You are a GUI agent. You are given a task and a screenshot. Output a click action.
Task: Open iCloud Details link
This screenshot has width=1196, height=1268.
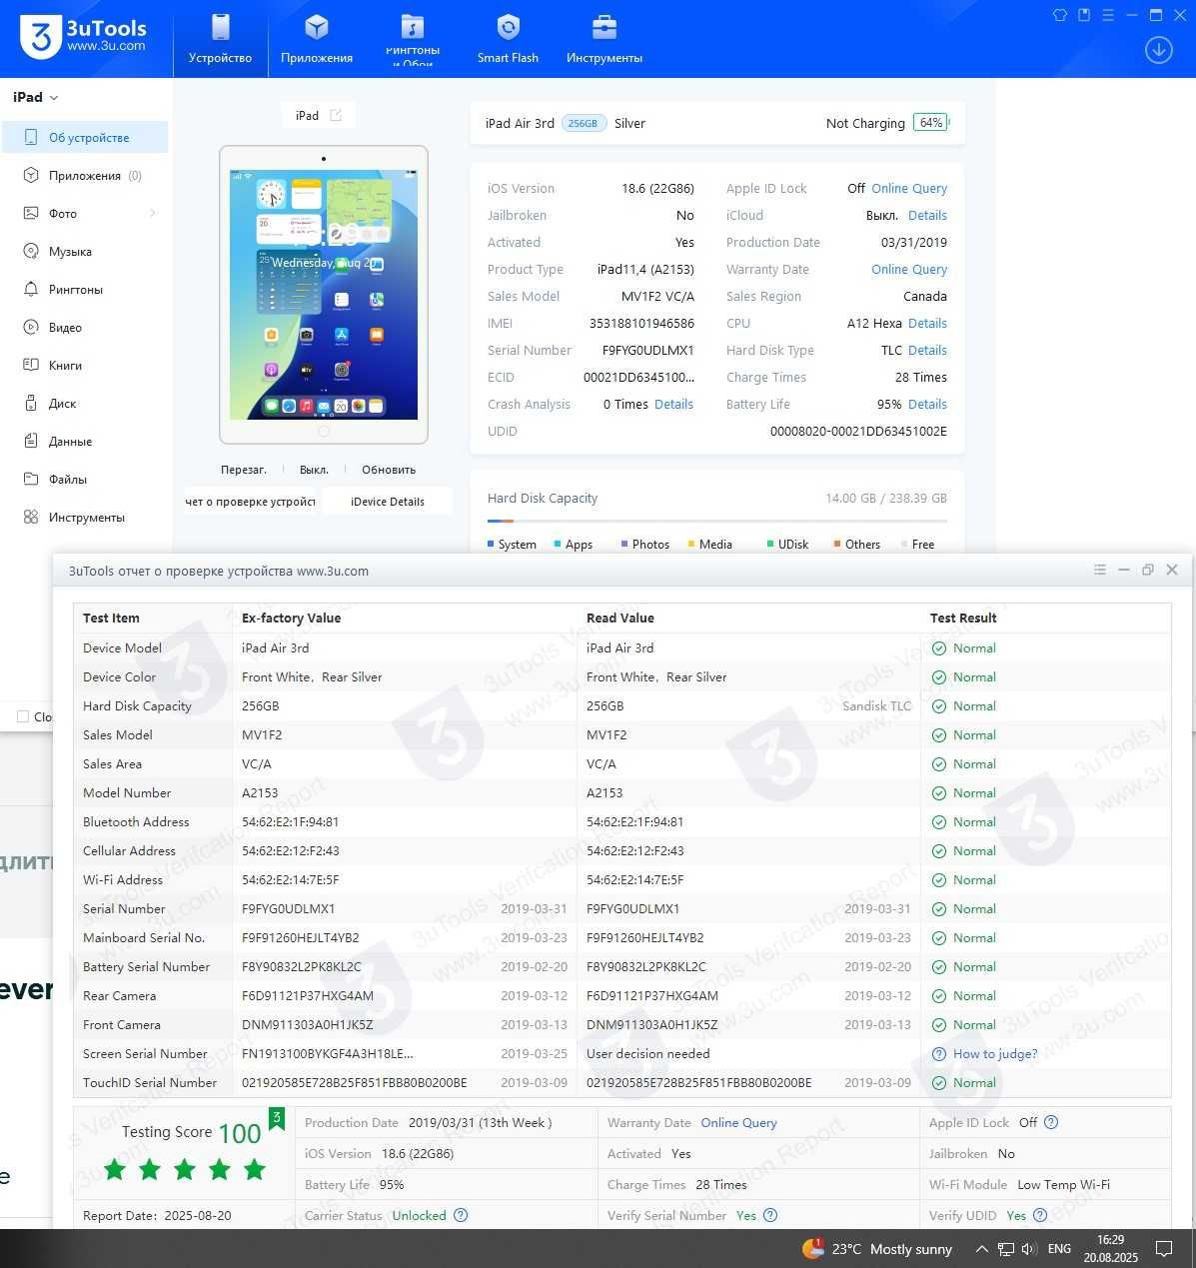[x=927, y=215]
